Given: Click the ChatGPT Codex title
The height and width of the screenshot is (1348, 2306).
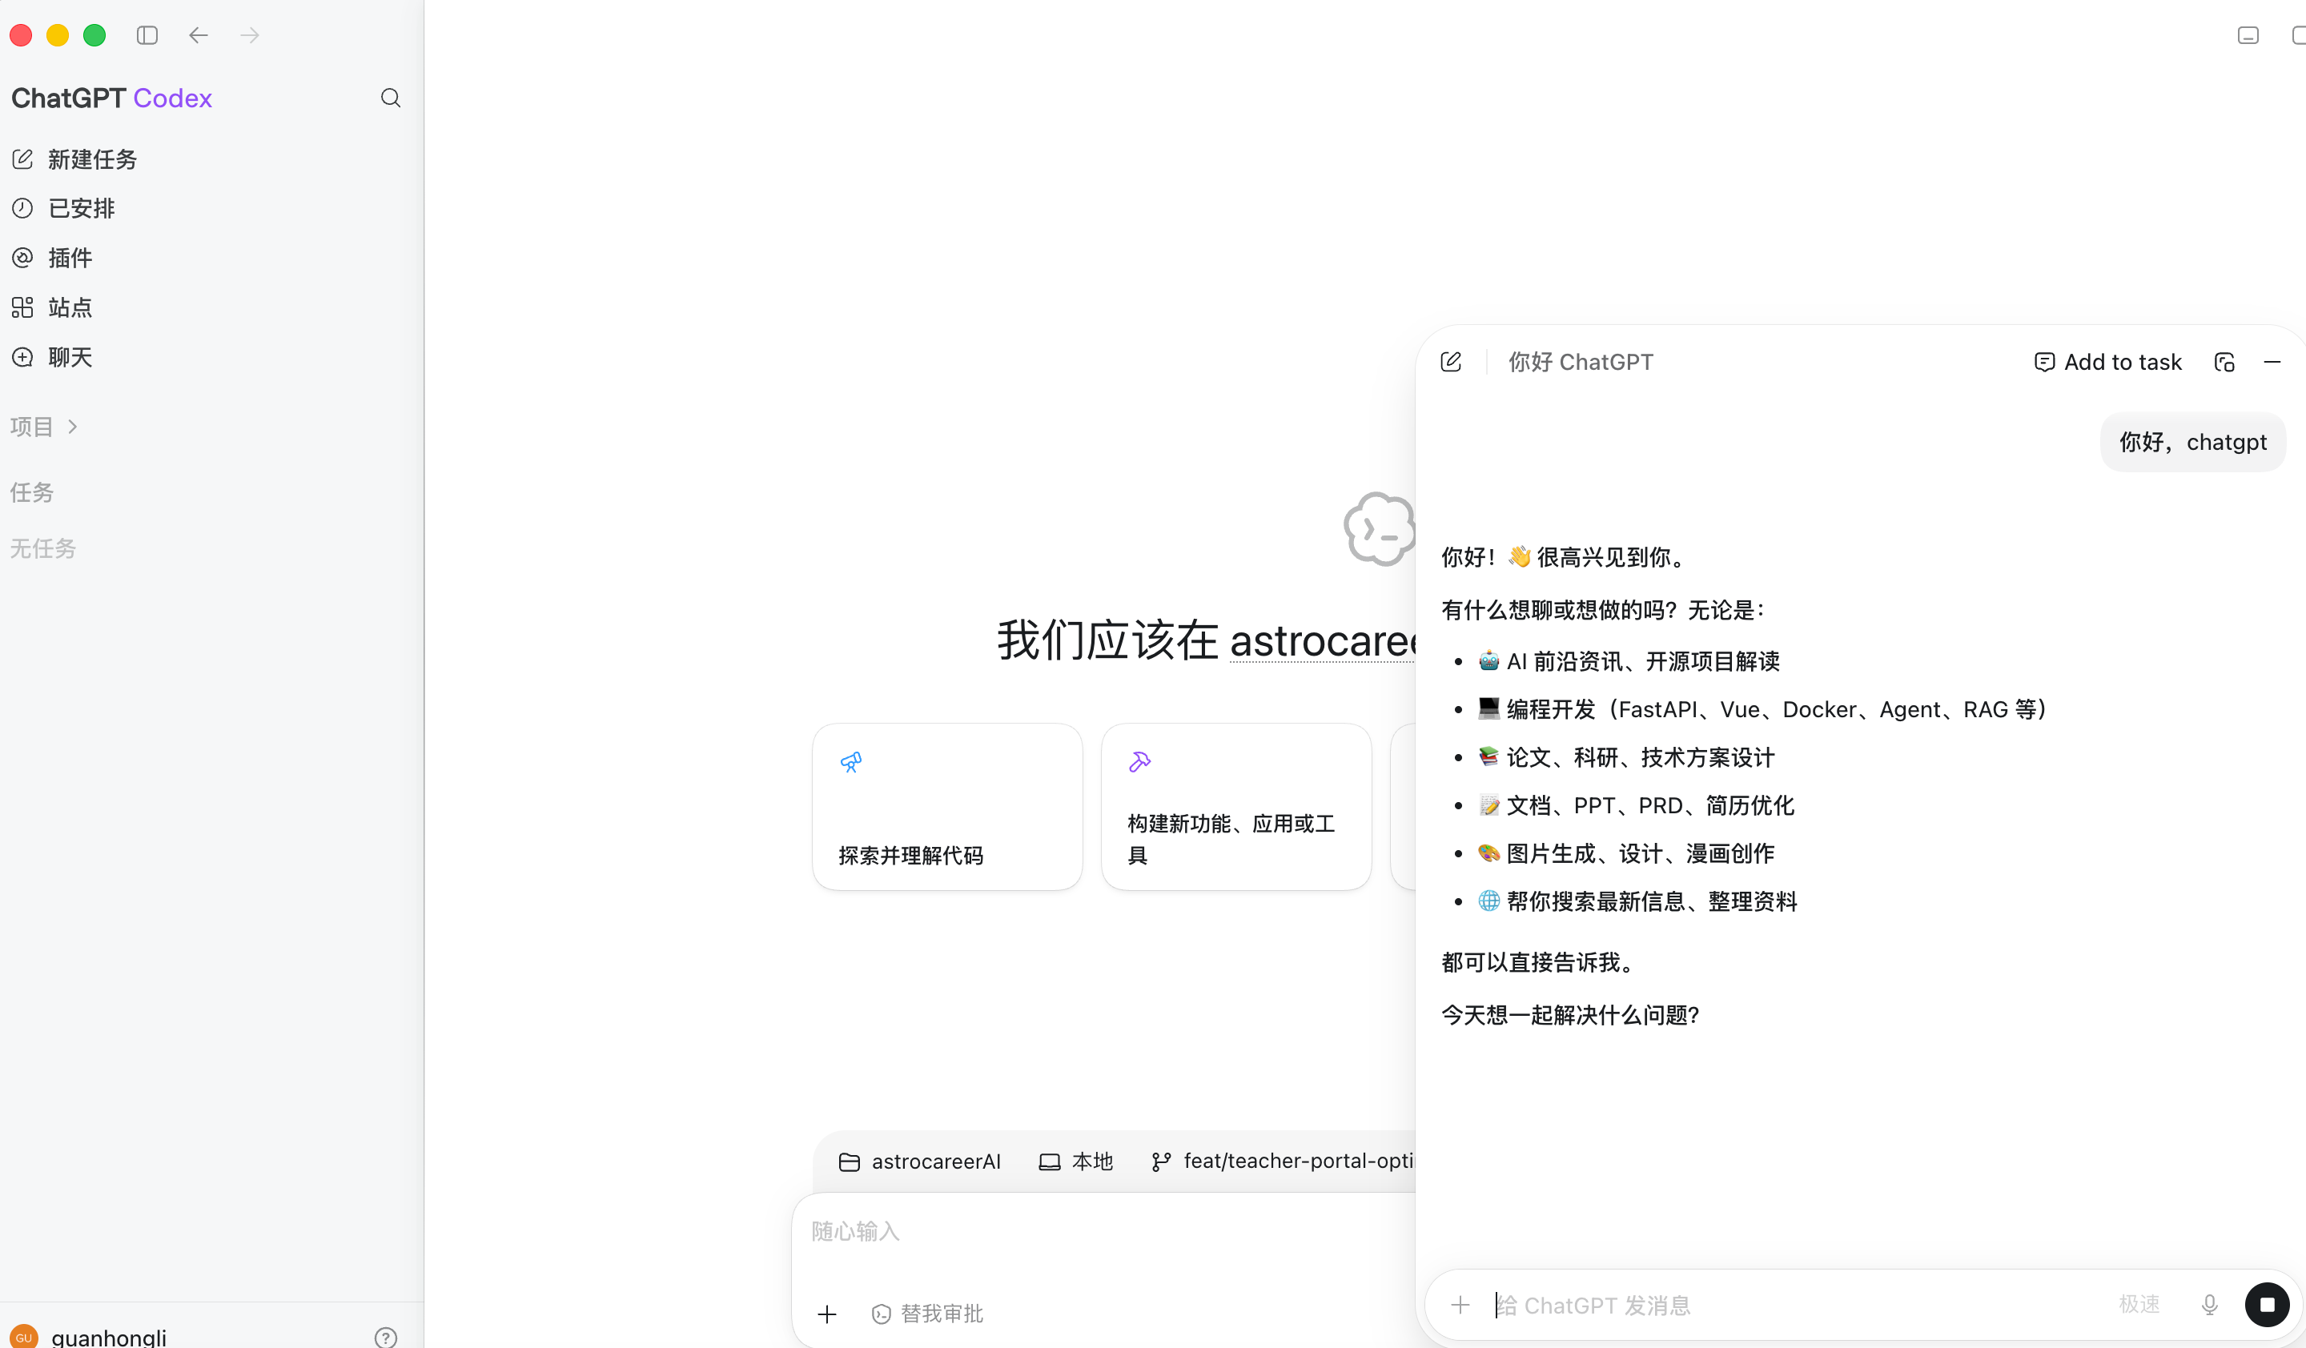Looking at the screenshot, I should pyautogui.click(x=111, y=98).
